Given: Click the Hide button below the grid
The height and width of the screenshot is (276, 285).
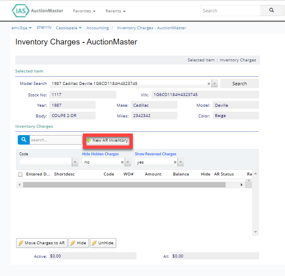Looking at the screenshot, I should coord(79,243).
